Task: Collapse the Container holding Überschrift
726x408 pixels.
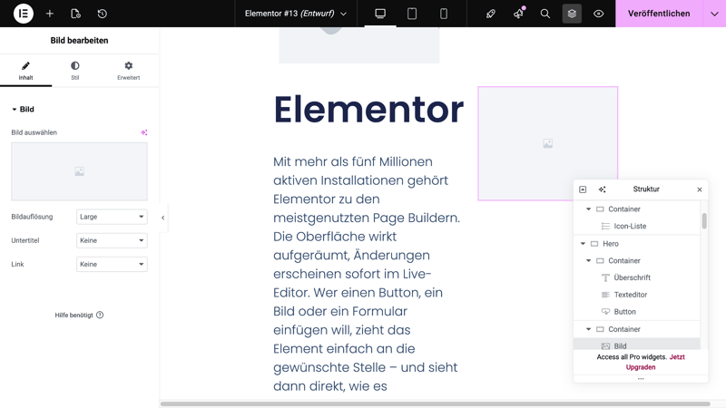Action: (588, 260)
